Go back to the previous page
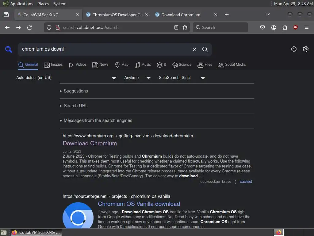 (7, 27)
